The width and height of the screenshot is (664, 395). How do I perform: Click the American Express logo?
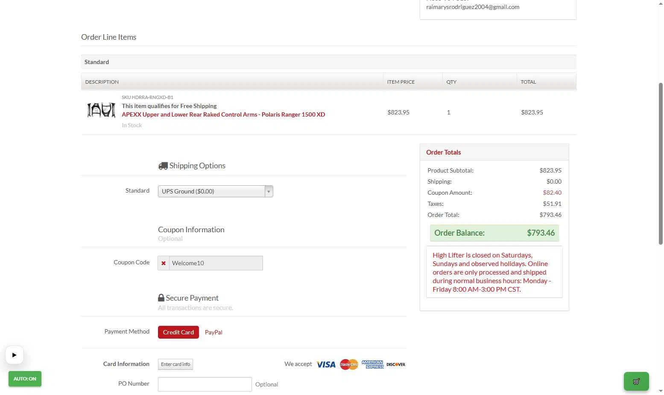point(372,364)
